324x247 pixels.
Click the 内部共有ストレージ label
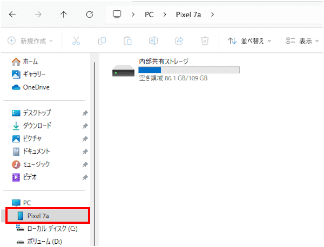pos(164,61)
